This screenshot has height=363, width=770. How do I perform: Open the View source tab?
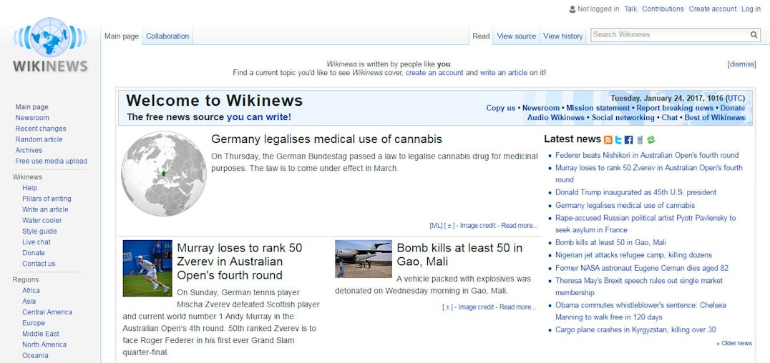click(517, 36)
